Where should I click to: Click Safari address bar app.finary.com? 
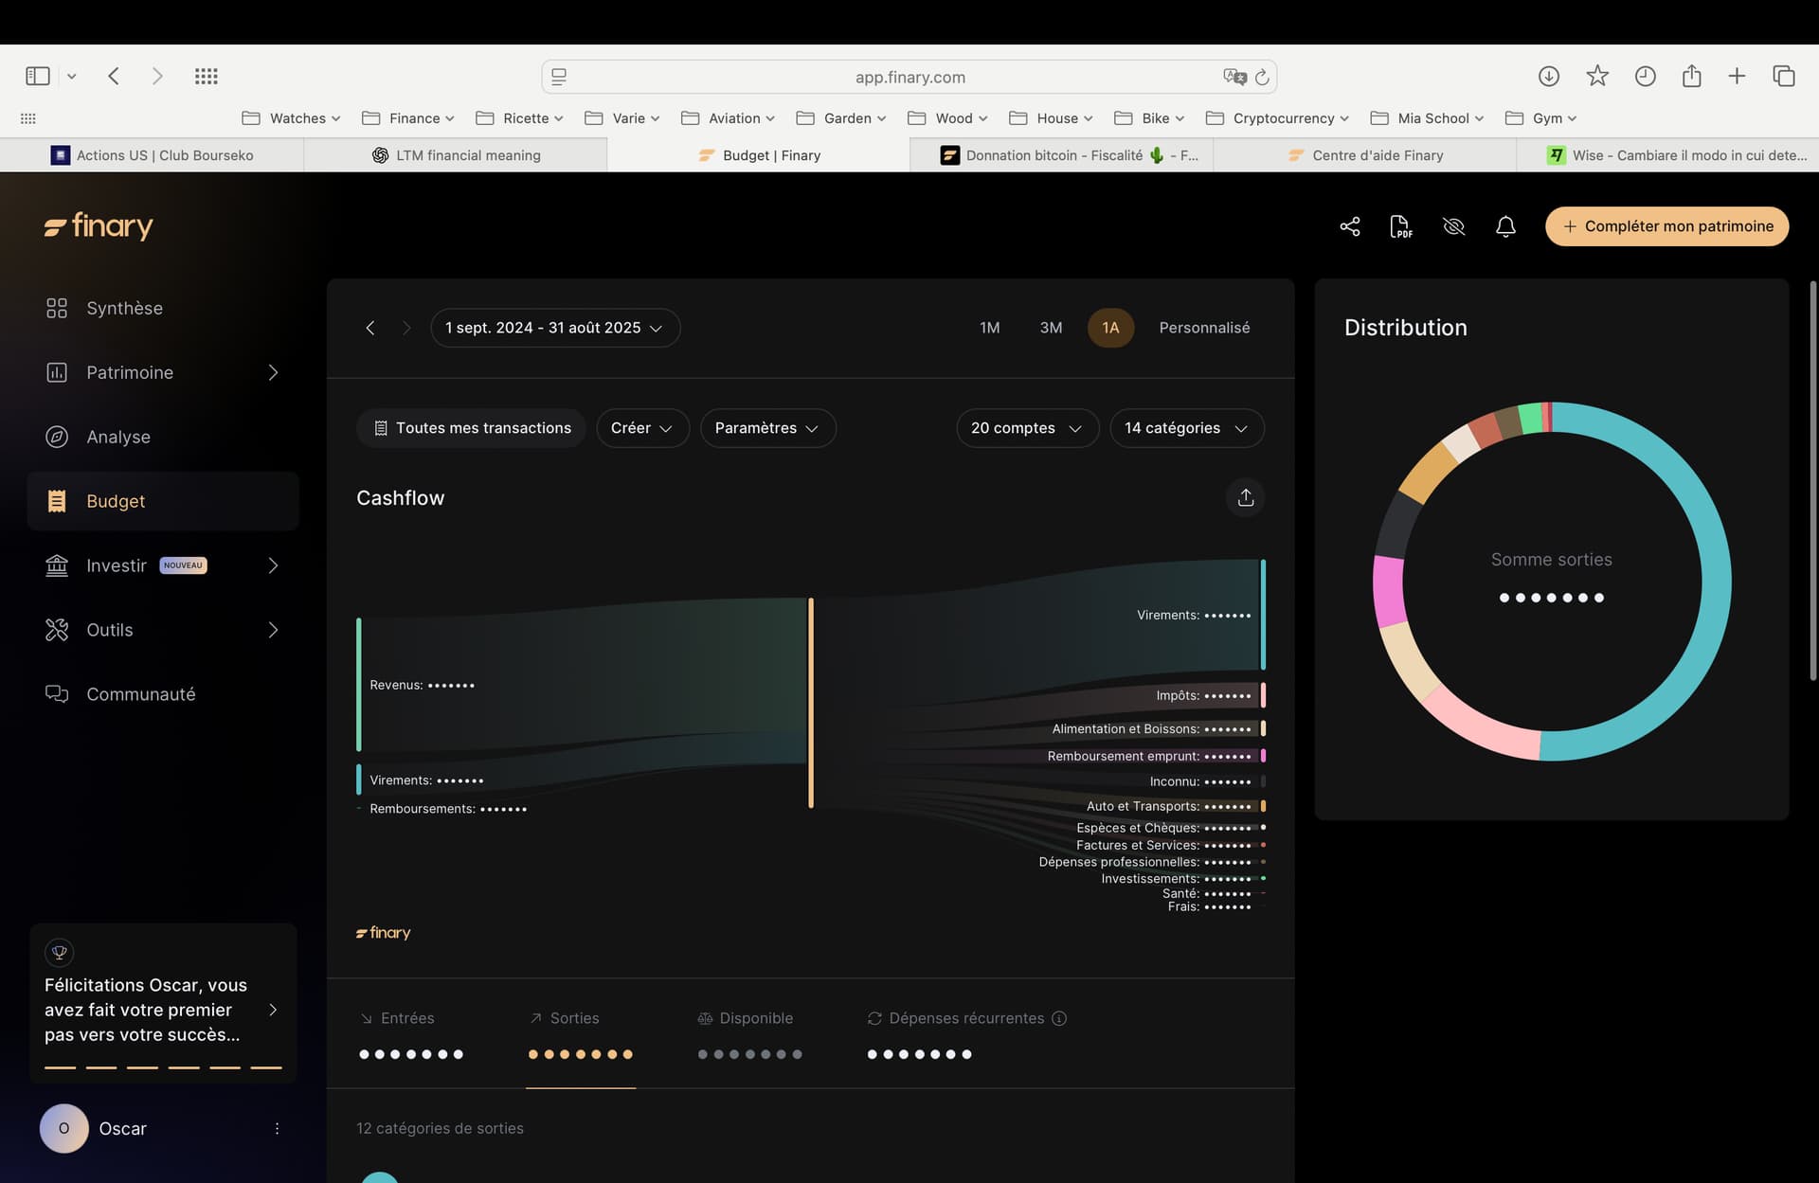click(x=909, y=77)
